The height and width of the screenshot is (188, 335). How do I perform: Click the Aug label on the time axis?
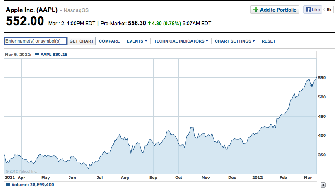click(x=125, y=178)
